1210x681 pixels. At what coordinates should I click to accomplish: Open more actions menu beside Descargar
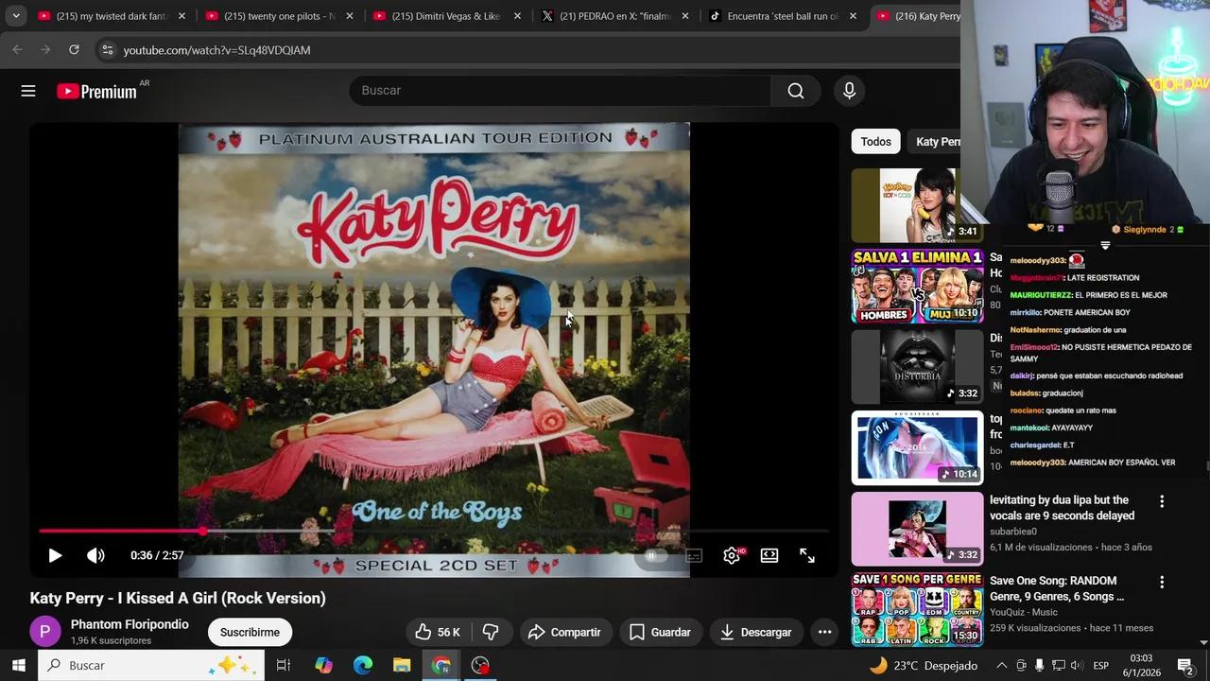click(824, 632)
